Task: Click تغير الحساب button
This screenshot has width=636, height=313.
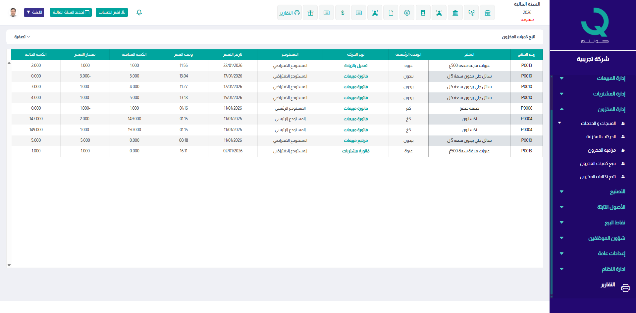Action: tap(112, 13)
